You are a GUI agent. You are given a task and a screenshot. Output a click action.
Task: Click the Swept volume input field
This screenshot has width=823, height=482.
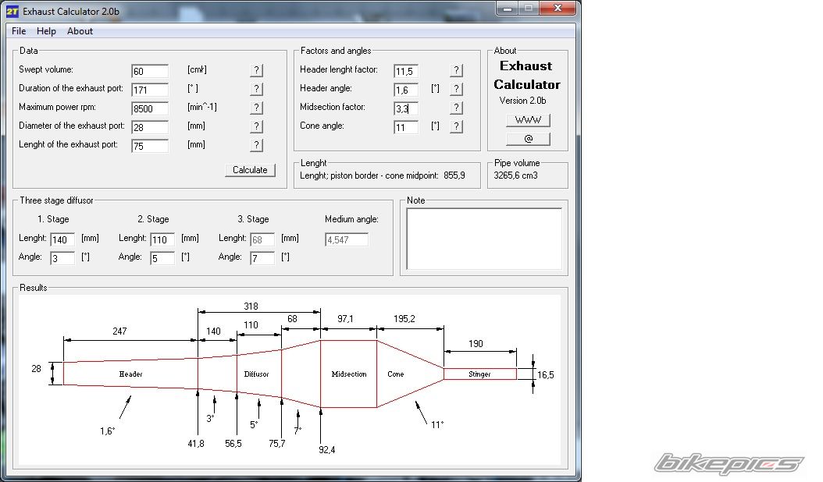150,71
